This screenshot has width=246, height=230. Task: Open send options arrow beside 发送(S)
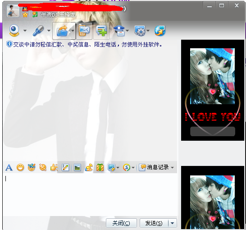point(173,223)
